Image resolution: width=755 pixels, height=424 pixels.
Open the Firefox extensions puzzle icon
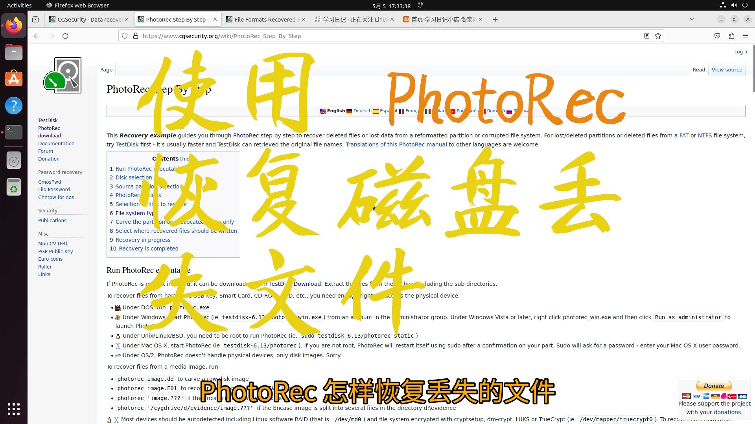coord(731,36)
